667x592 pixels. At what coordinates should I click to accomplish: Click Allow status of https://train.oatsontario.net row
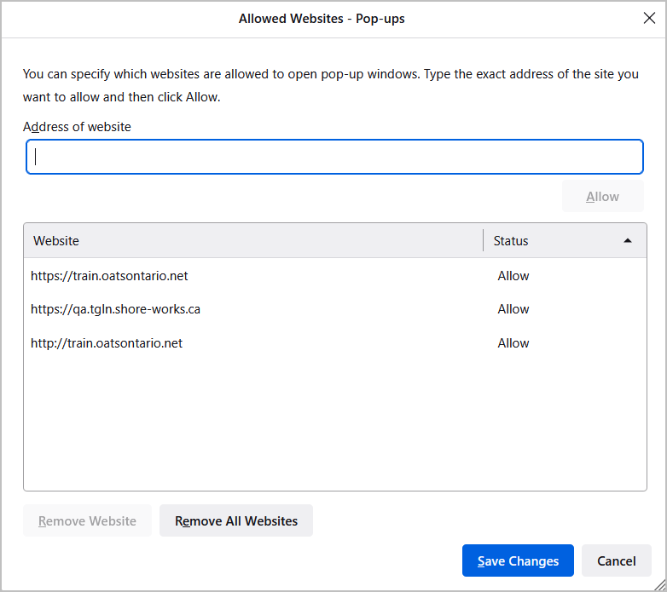tap(513, 276)
